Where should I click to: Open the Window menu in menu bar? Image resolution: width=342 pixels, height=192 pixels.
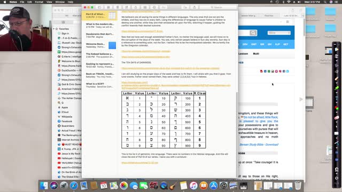click(60, 2)
